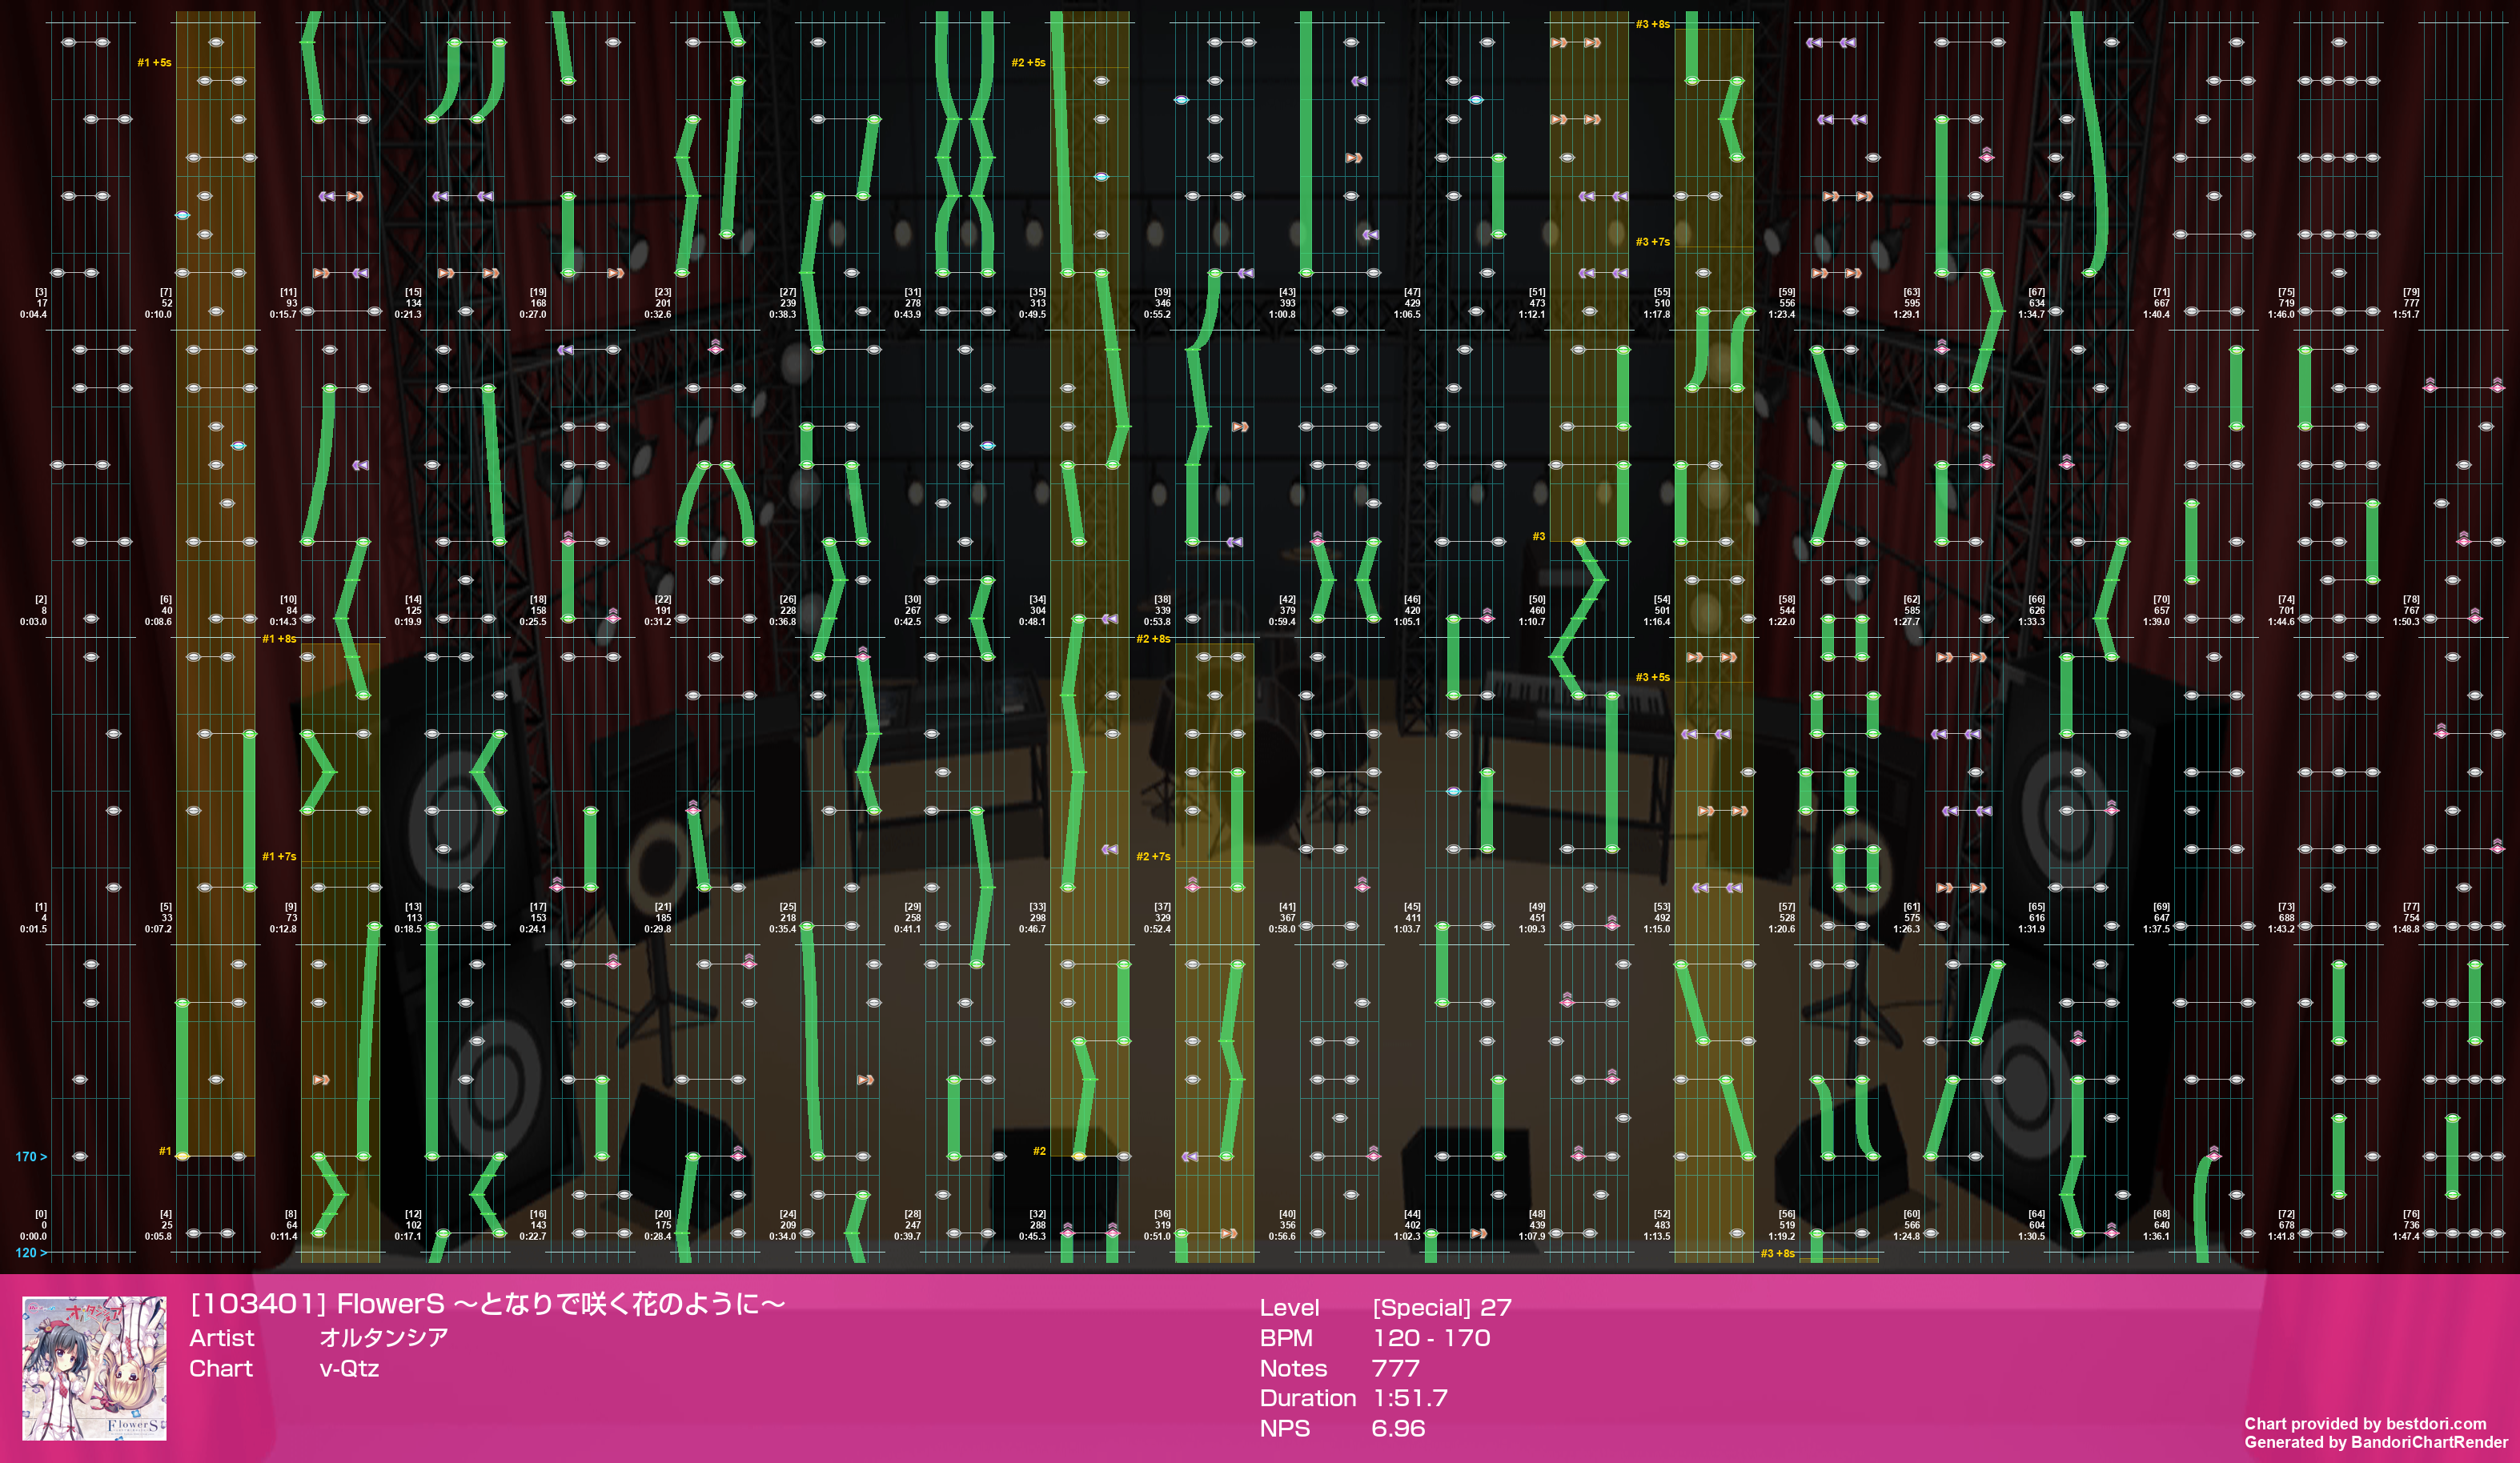Click the NPS value 6.96
The height and width of the screenshot is (1463, 2520).
click(x=1398, y=1428)
